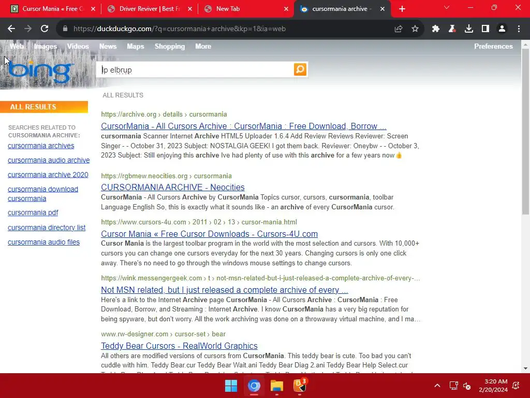The image size is (530, 398).
Task: Click the ALL RESULTS orange sidebar button
Action: (44, 107)
